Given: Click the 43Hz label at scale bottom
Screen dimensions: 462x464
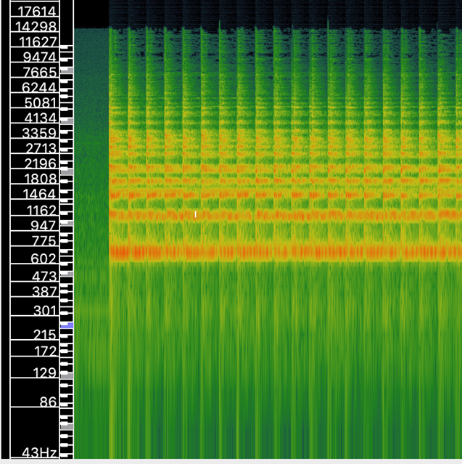Looking at the screenshot, I should point(40,452).
